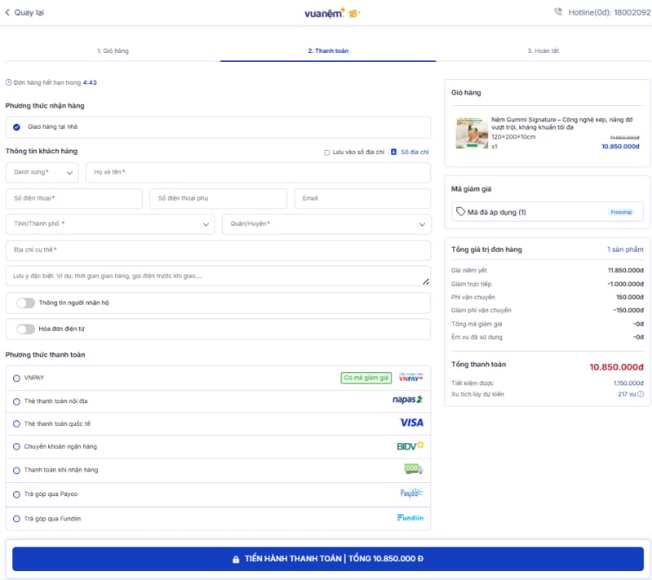Expand the Tỉnh/Thành phố dropdown
Viewport: 652px width, 580px height.
[110, 224]
